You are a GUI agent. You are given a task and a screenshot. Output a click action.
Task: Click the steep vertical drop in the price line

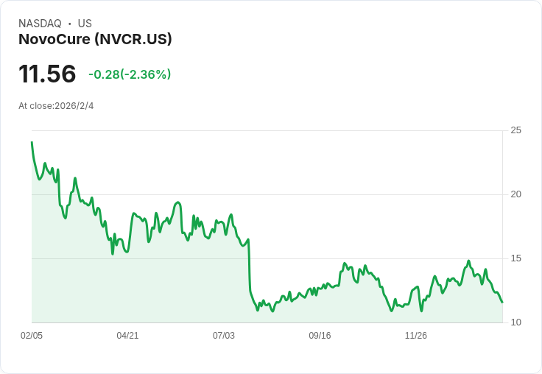point(249,265)
